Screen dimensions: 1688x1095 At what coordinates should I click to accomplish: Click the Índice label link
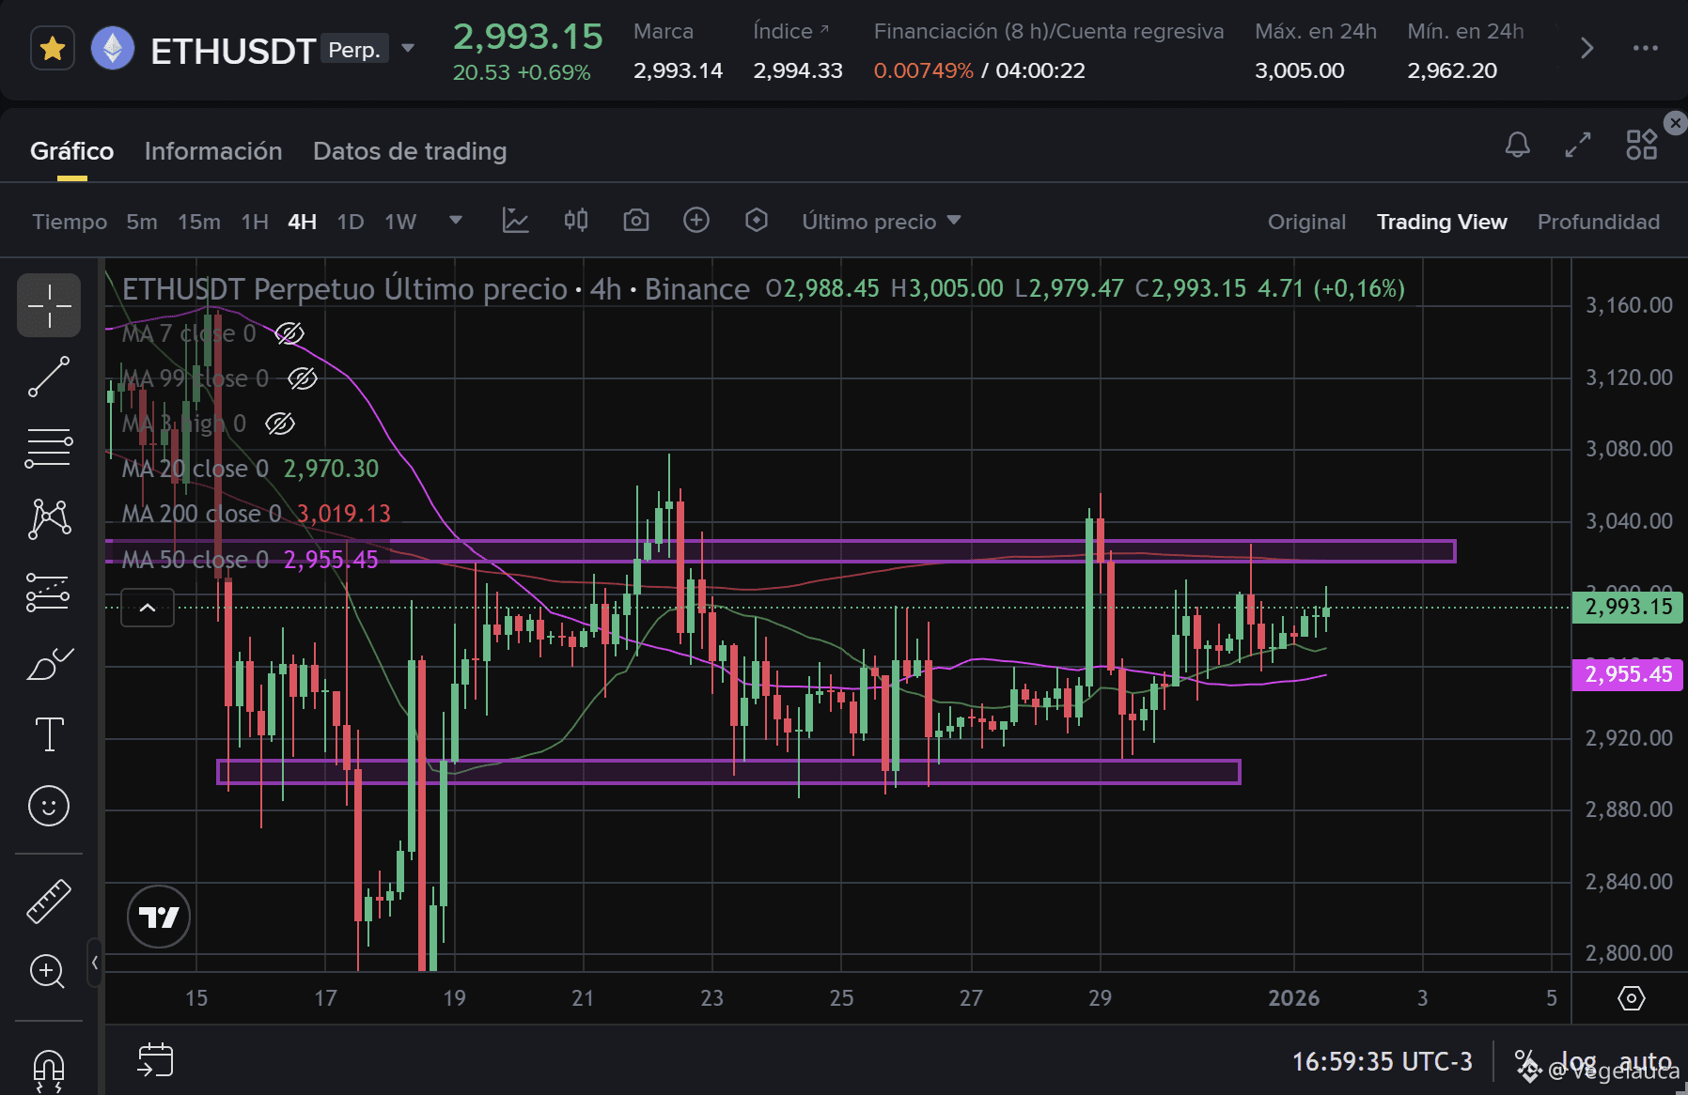coord(790,31)
